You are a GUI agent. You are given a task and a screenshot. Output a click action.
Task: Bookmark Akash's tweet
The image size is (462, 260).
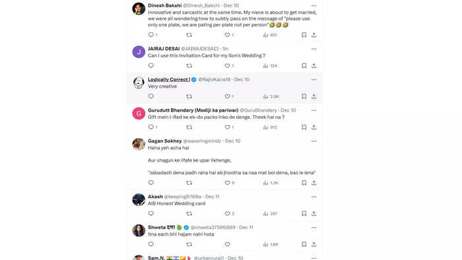(x=304, y=213)
